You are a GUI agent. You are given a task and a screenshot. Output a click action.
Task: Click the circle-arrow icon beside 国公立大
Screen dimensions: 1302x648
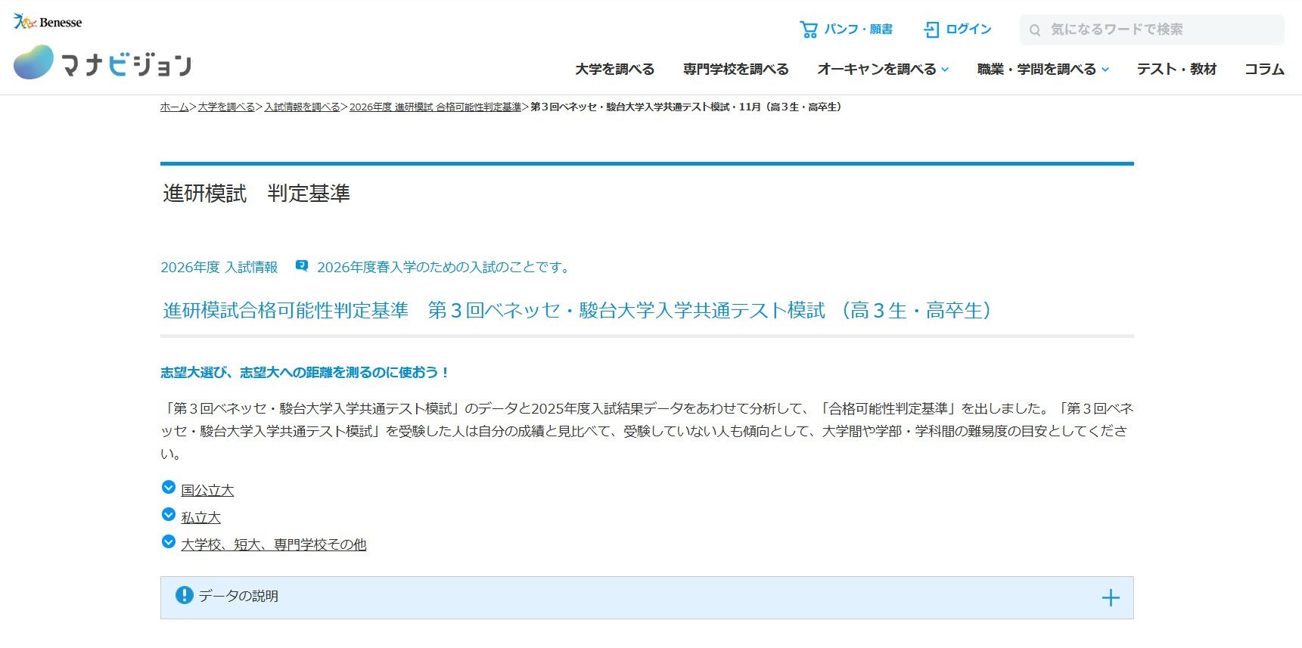[x=169, y=488]
